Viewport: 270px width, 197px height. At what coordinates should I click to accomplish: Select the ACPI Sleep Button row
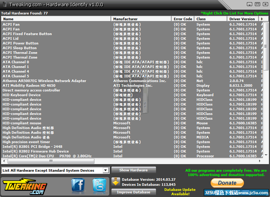(132, 48)
